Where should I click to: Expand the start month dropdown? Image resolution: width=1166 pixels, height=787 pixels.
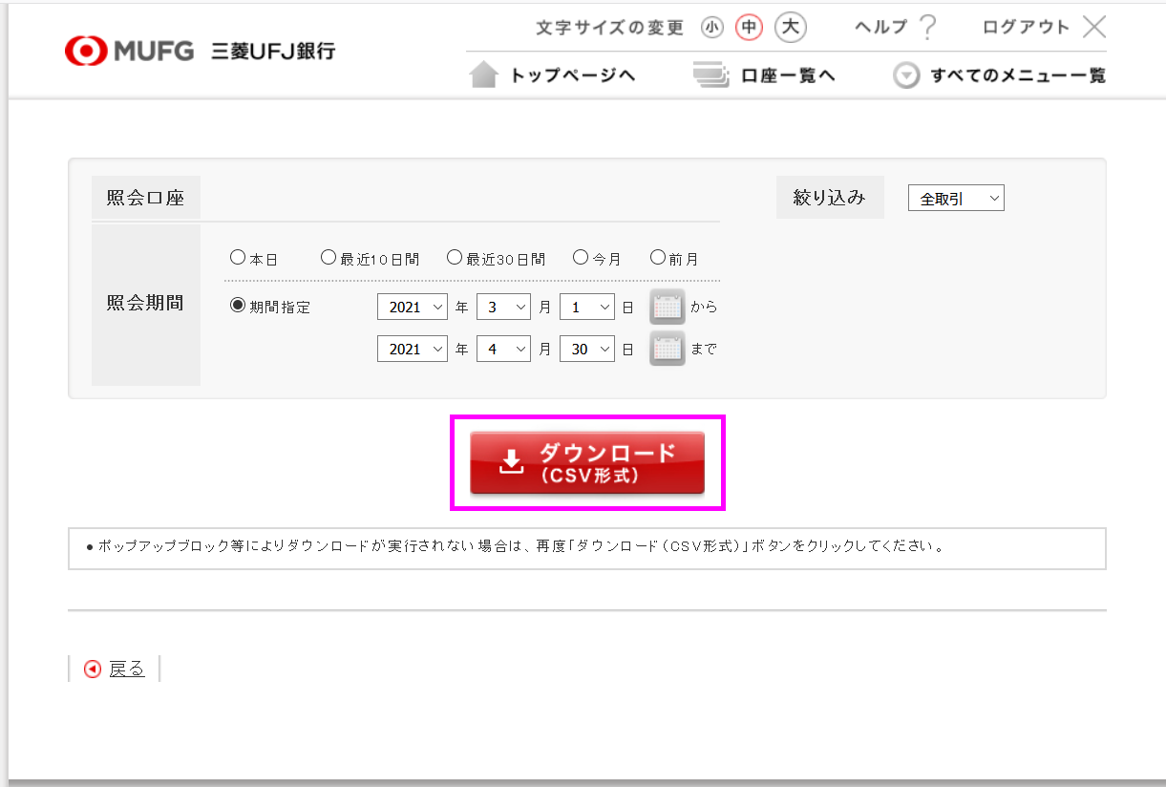(x=503, y=307)
